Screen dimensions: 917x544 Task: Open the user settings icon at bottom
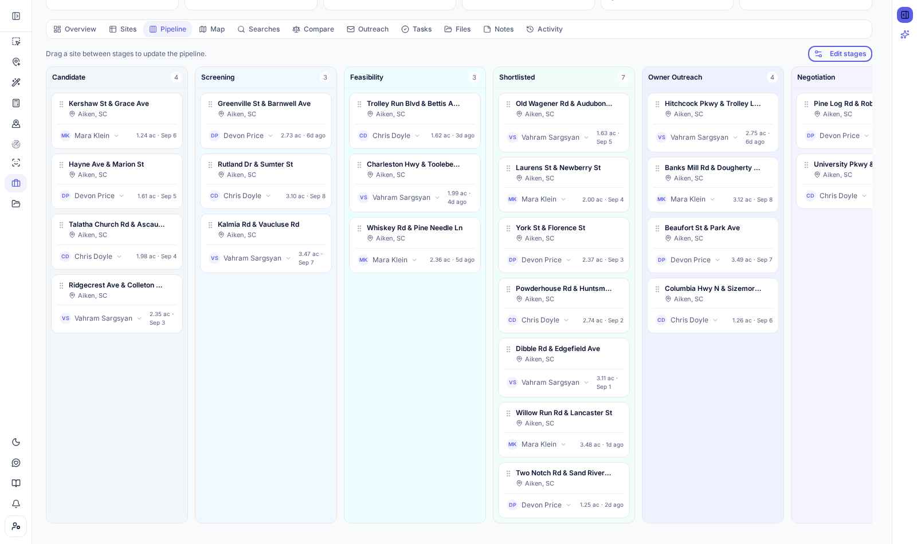click(16, 526)
